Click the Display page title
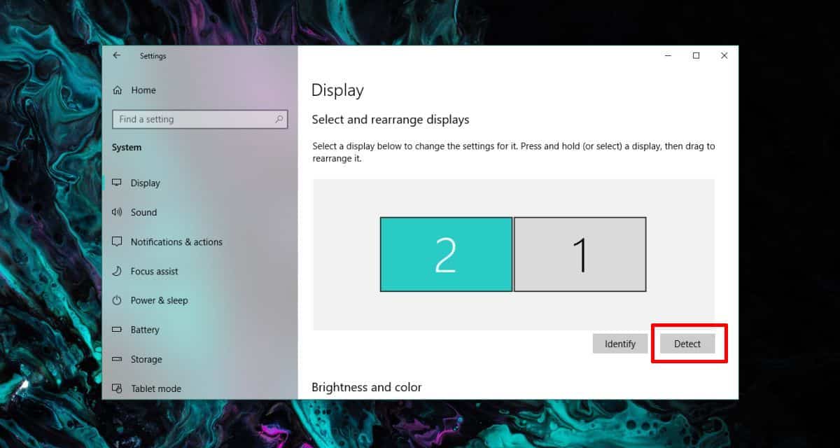Image resolution: width=840 pixels, height=448 pixels. coord(337,90)
